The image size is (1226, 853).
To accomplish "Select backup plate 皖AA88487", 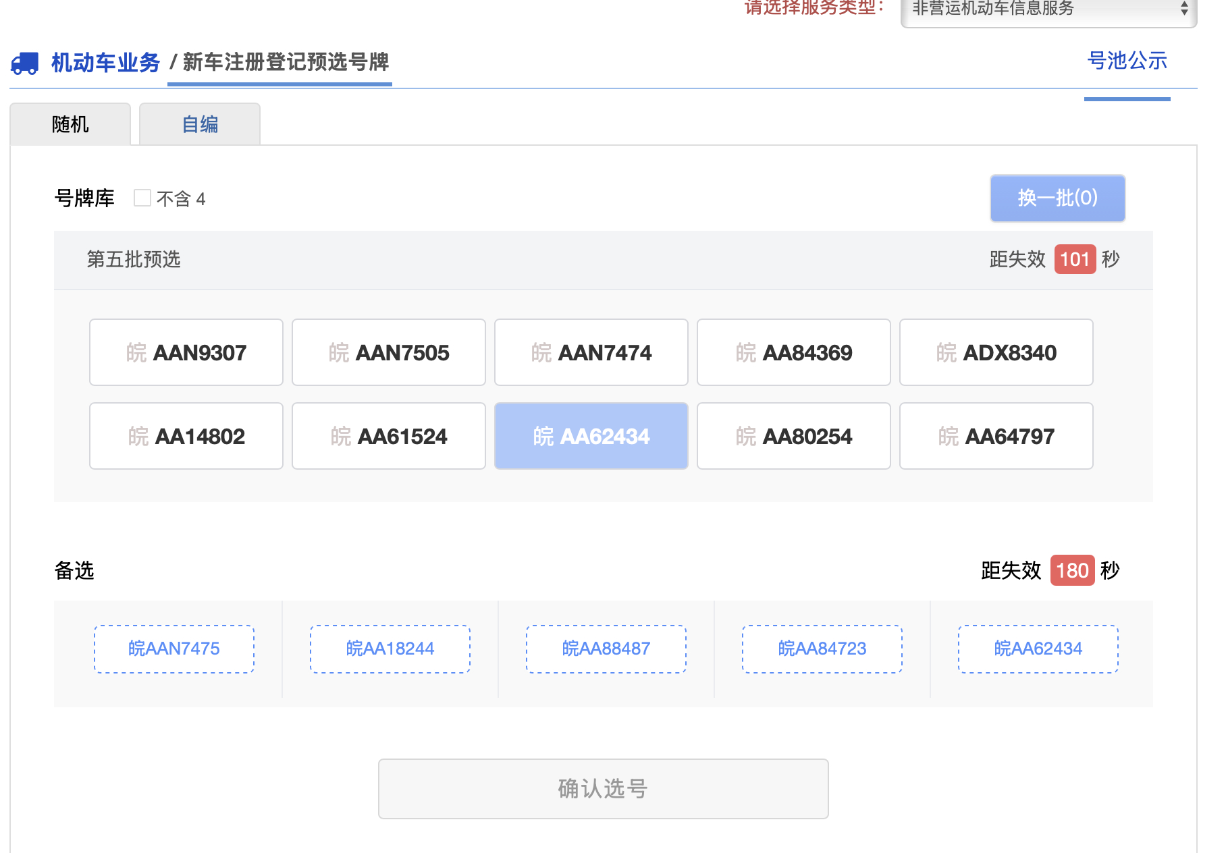I will point(606,649).
